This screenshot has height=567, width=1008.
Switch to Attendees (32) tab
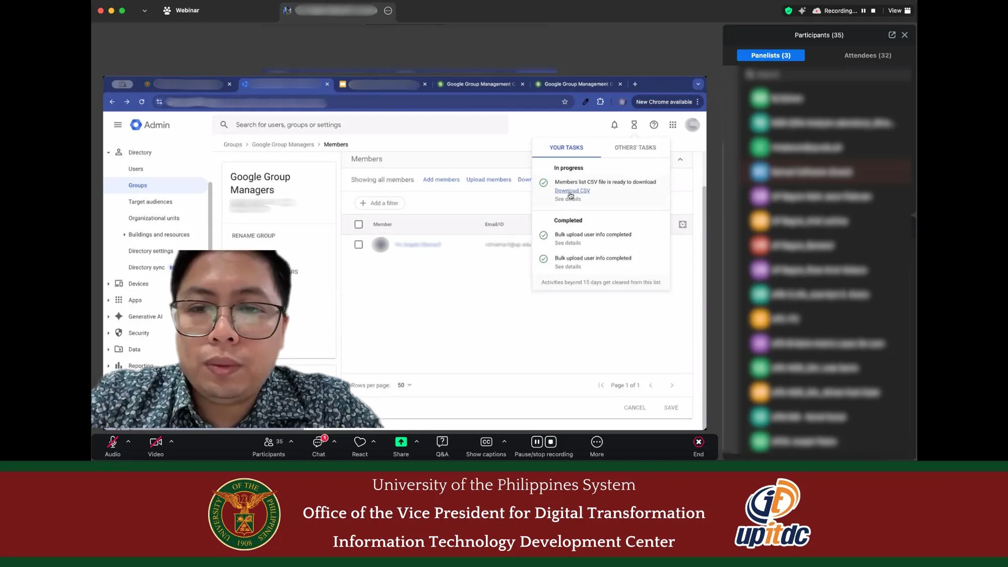pos(867,55)
